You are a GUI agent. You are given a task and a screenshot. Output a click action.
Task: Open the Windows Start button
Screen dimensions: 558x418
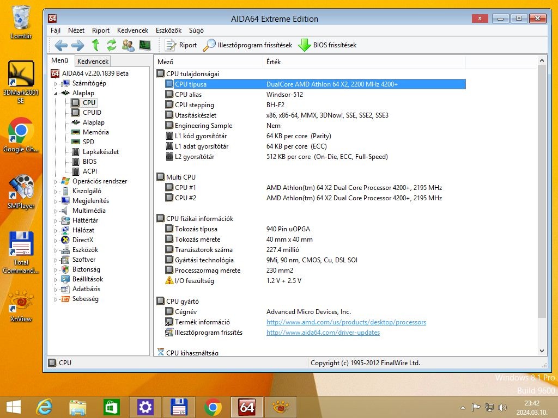(x=14, y=407)
